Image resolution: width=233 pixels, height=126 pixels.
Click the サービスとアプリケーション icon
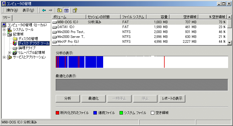click(x=9, y=57)
